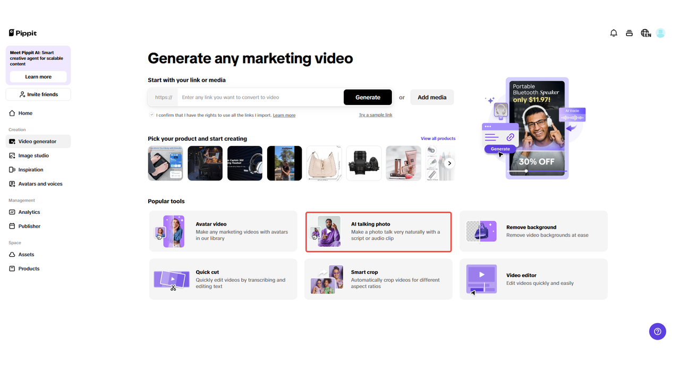Select the Captain 300 headset product thumbnail
680x382 pixels.
point(245,163)
